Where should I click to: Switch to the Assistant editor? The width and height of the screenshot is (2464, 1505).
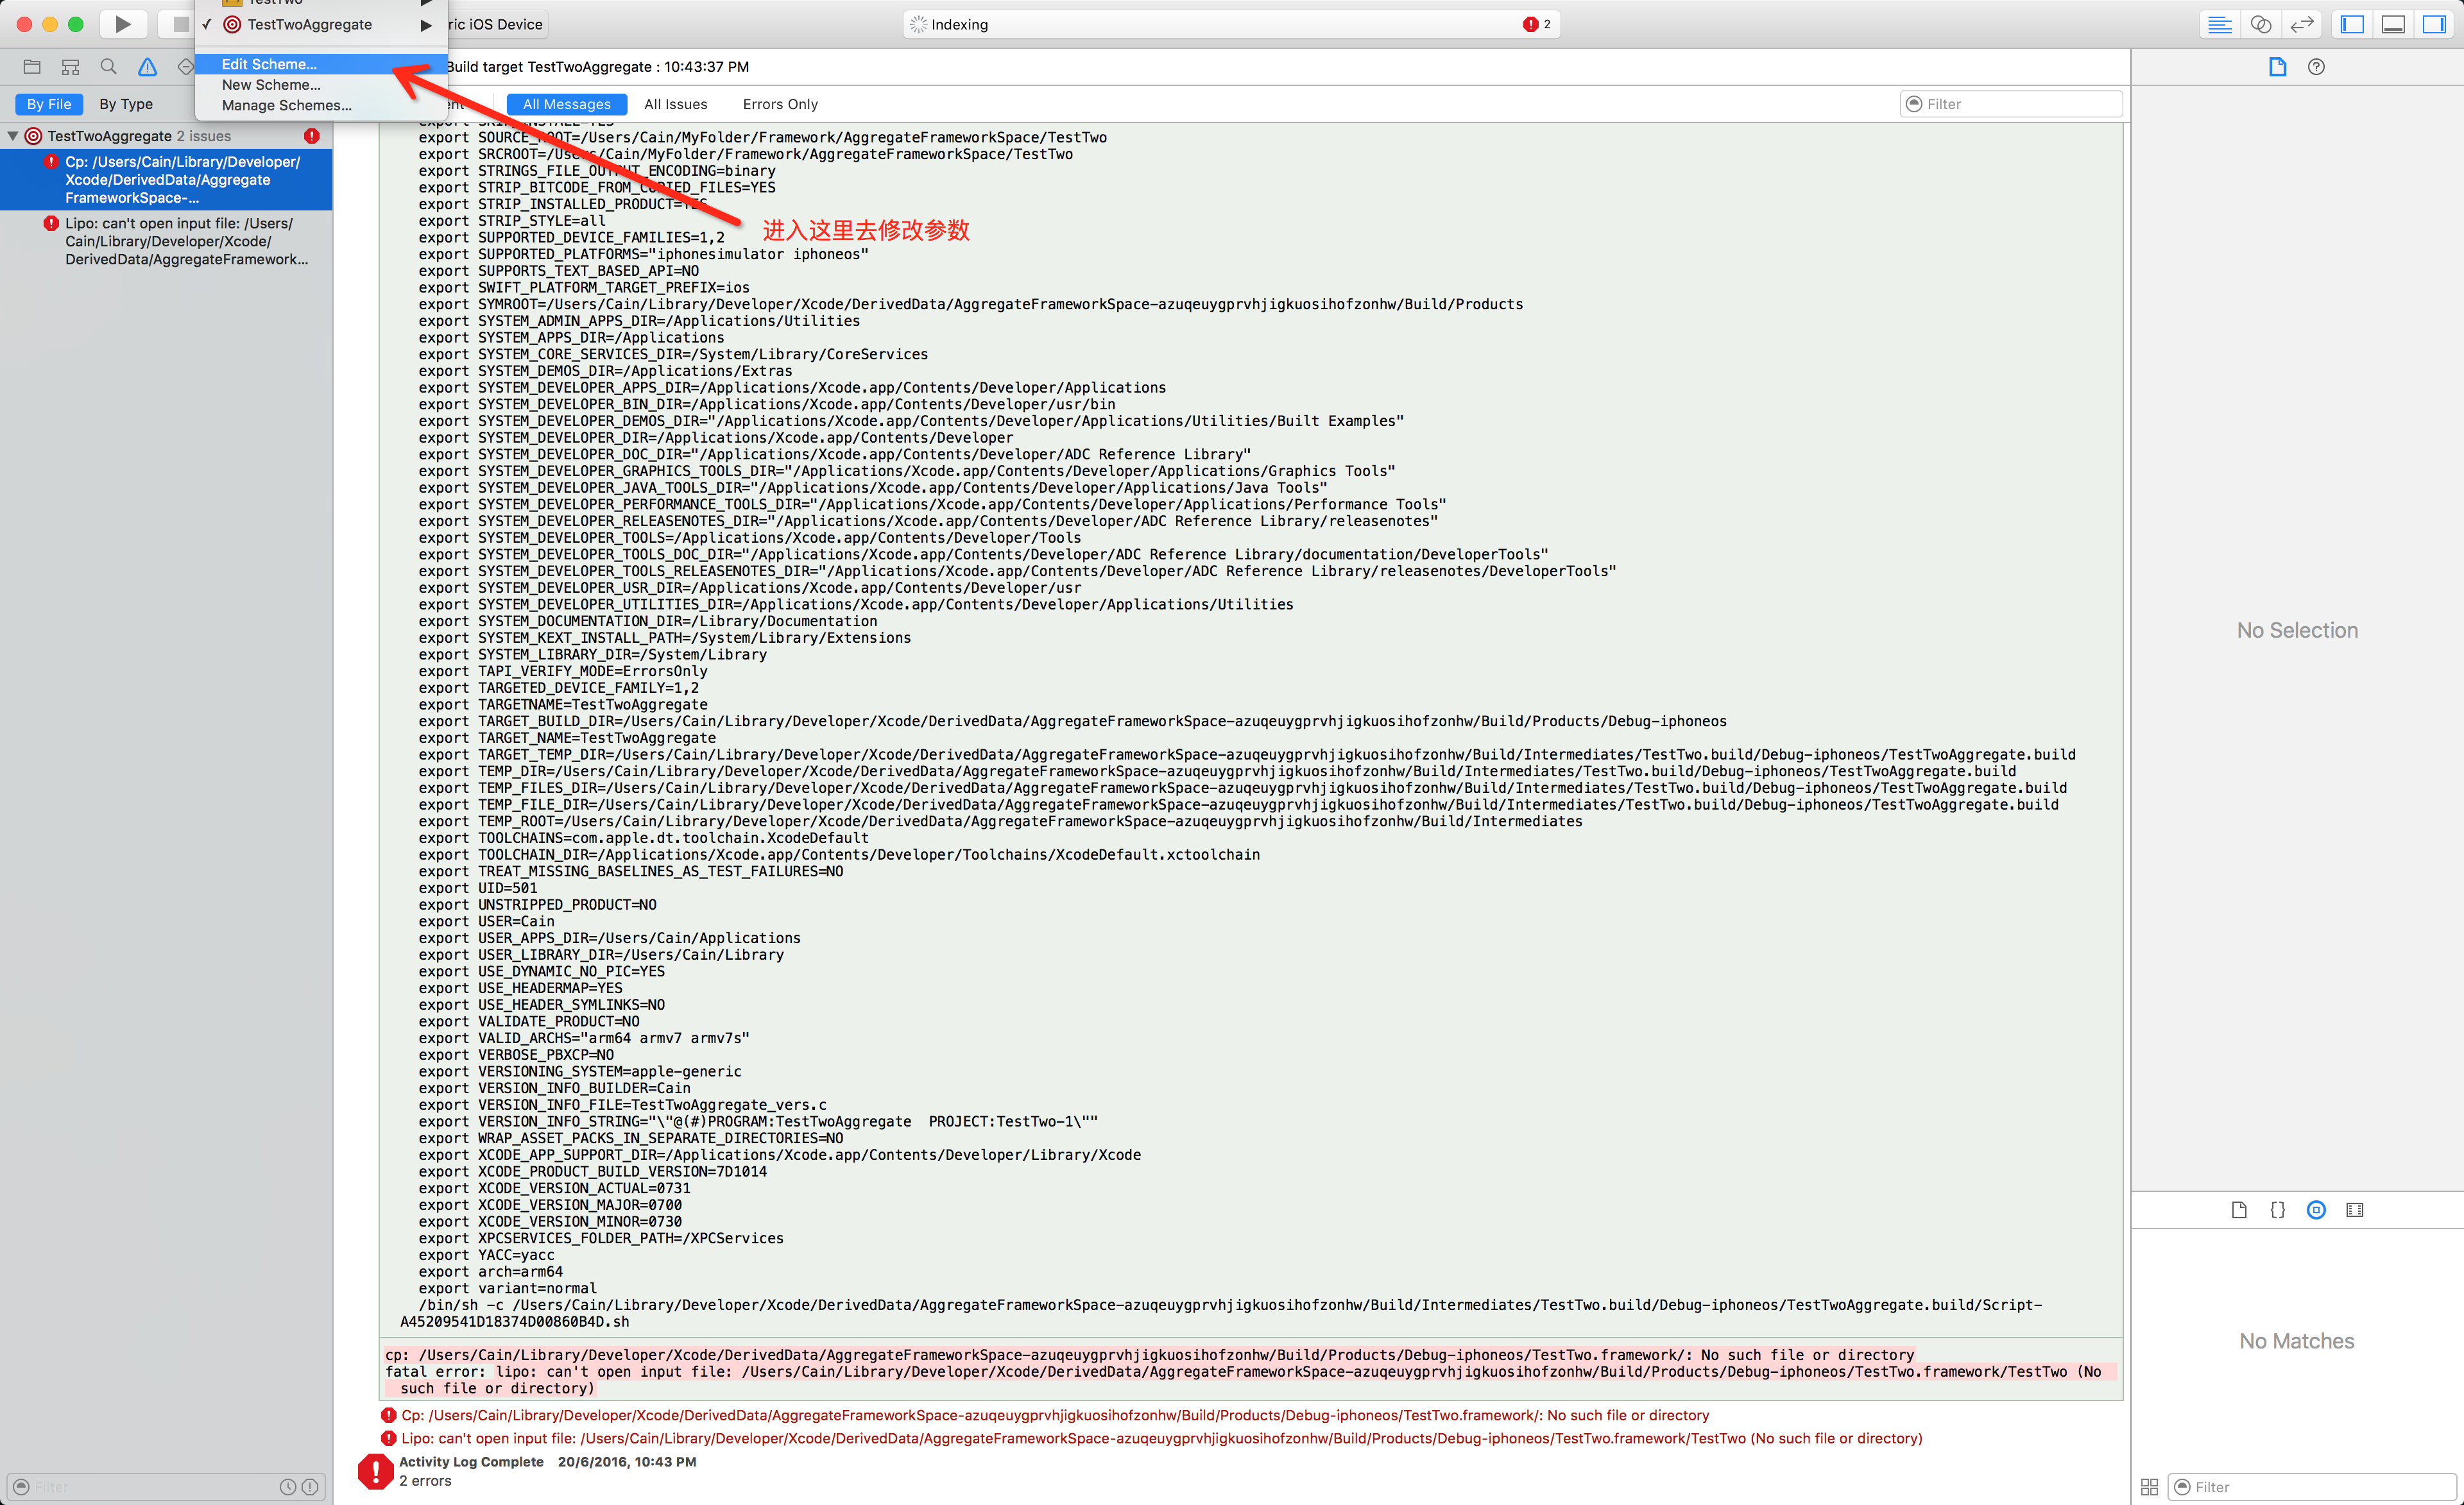(2260, 24)
